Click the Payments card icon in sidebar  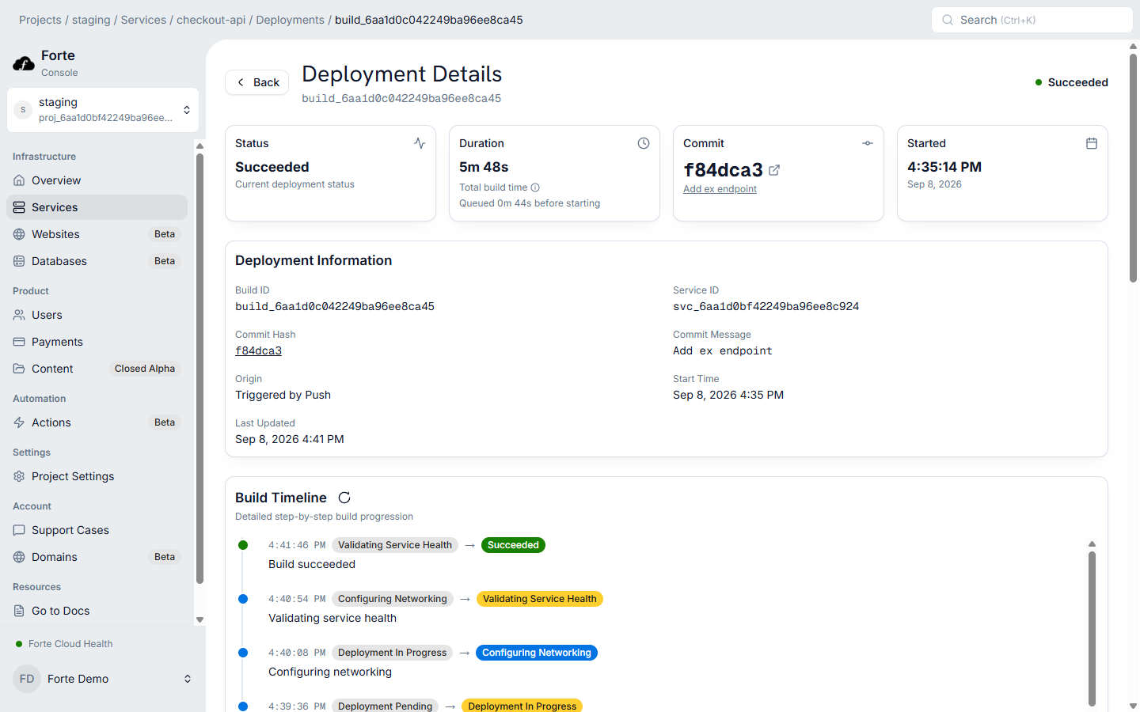tap(19, 342)
